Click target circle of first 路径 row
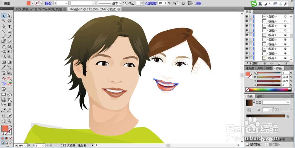 [285, 16]
